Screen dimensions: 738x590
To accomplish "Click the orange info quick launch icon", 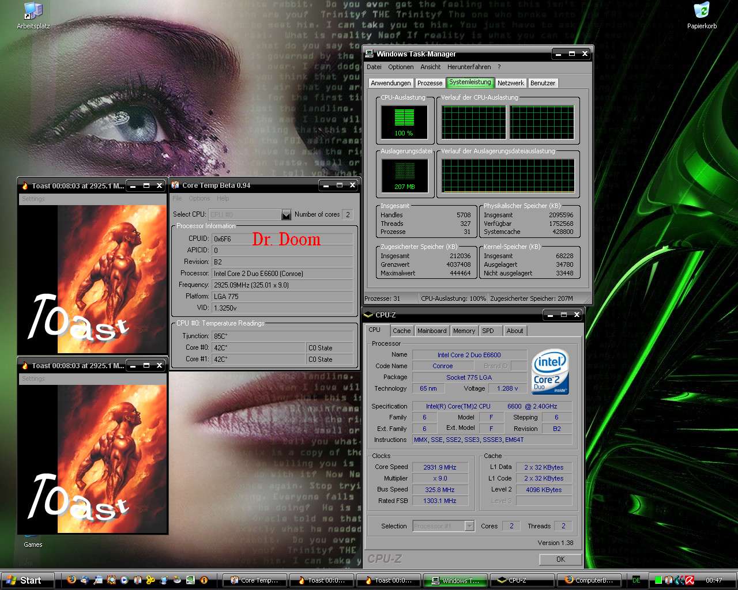I will pyautogui.click(x=204, y=580).
